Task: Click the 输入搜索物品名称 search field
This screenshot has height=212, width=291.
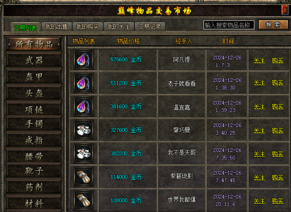Action: [x=229, y=25]
